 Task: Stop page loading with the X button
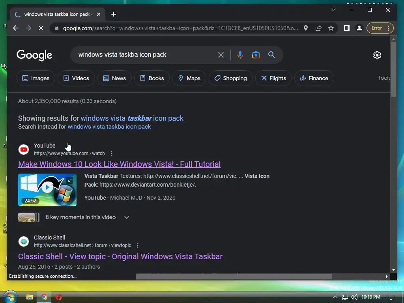pyautogui.click(x=41, y=28)
